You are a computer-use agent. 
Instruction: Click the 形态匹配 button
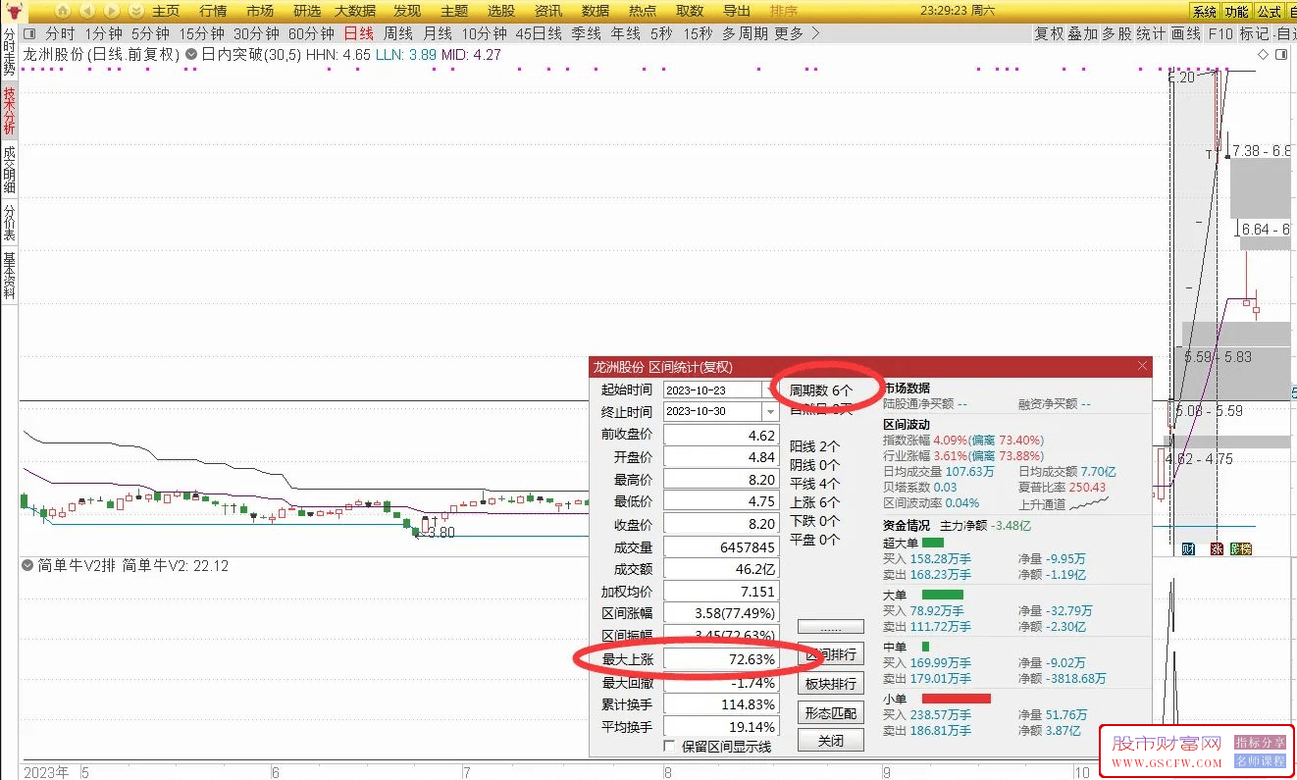tap(831, 712)
